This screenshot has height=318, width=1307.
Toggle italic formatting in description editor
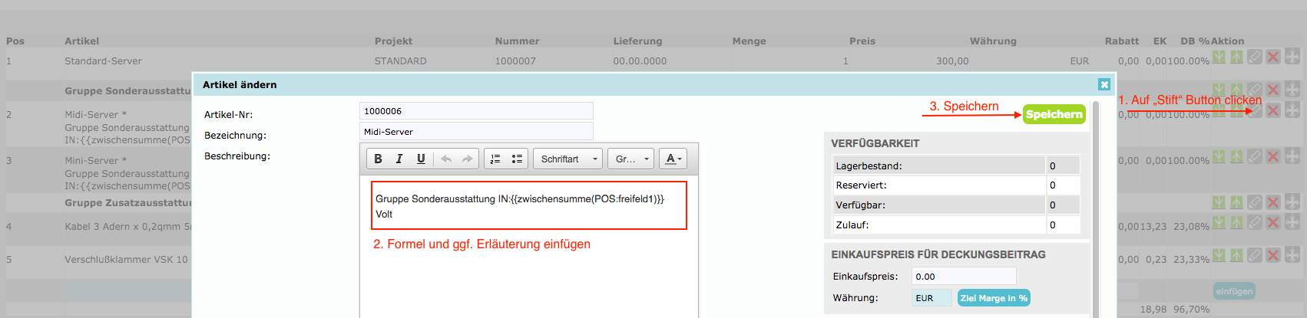(x=399, y=159)
